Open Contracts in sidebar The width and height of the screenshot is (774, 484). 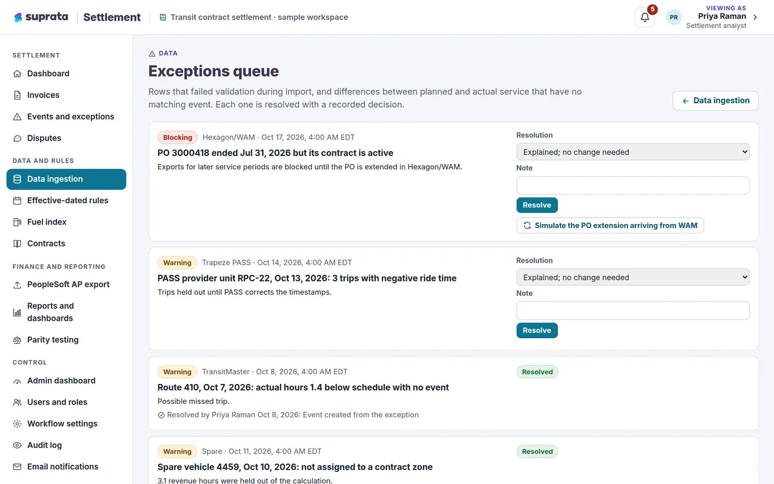(x=66, y=244)
